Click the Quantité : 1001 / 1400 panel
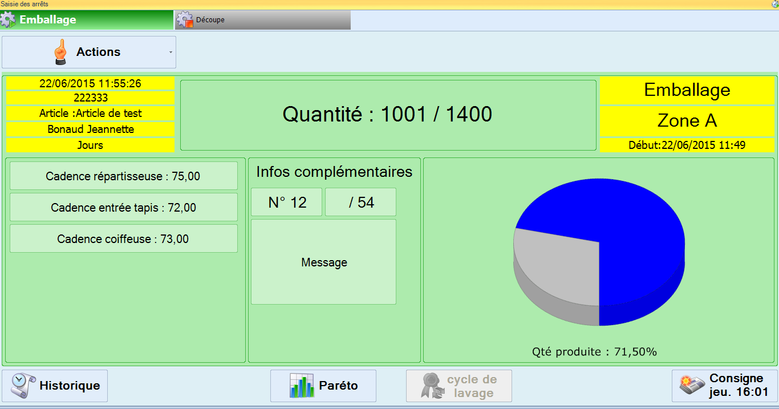Image resolution: width=779 pixels, height=409 pixels. click(388, 115)
